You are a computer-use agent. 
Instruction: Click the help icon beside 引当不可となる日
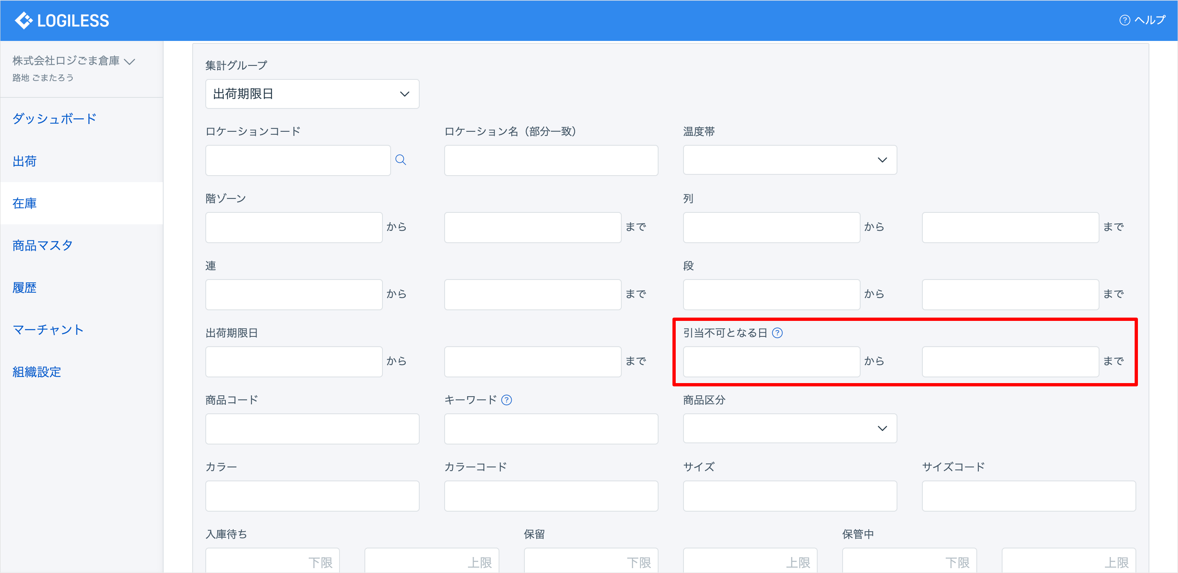(778, 333)
